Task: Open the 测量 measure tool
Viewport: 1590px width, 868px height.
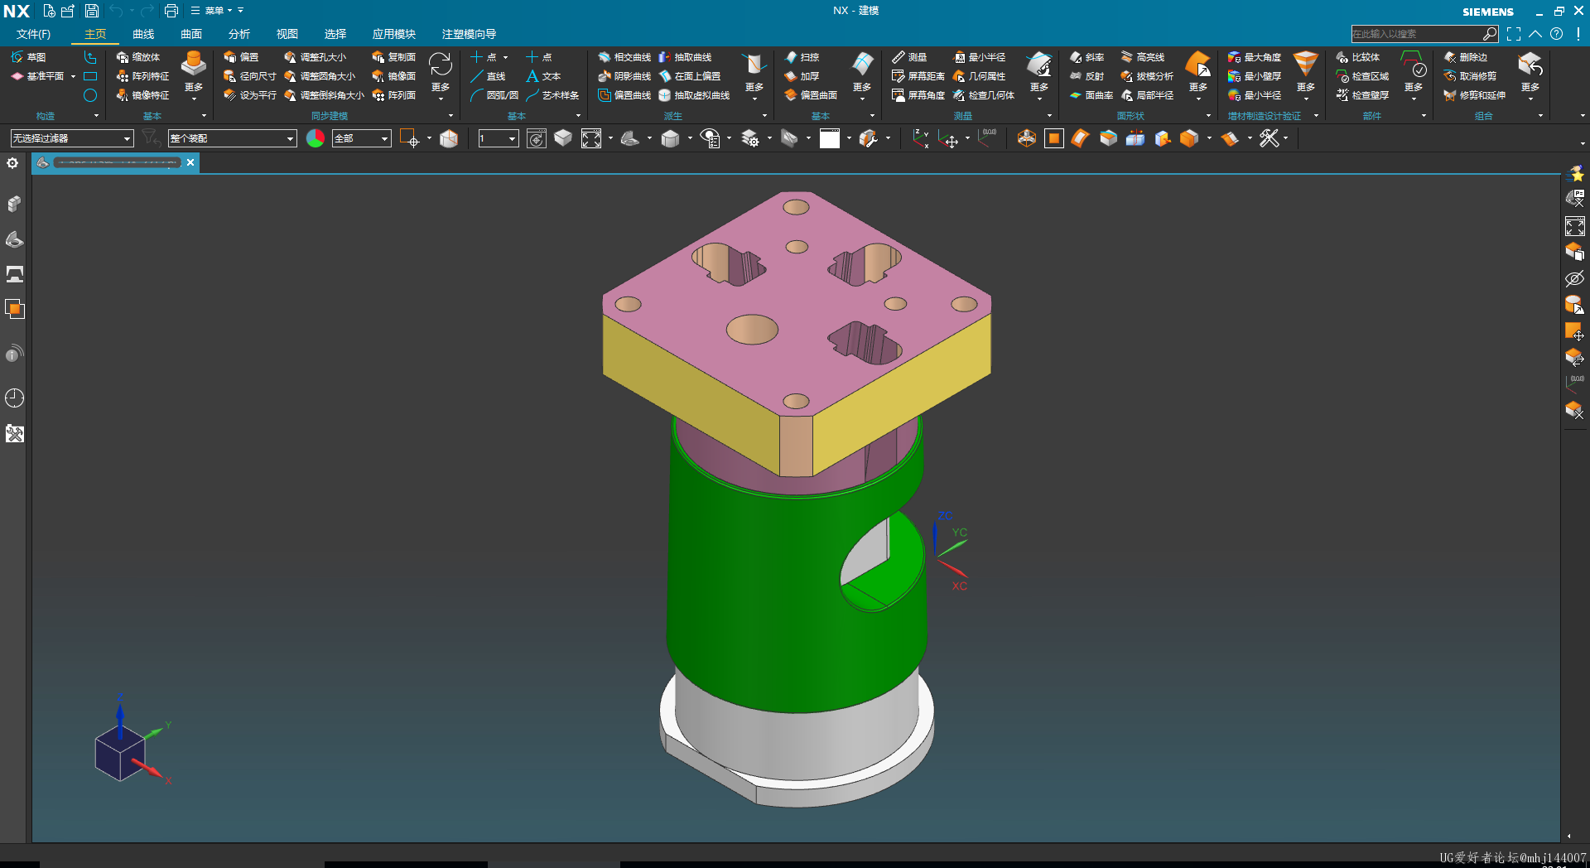Action: click(909, 57)
